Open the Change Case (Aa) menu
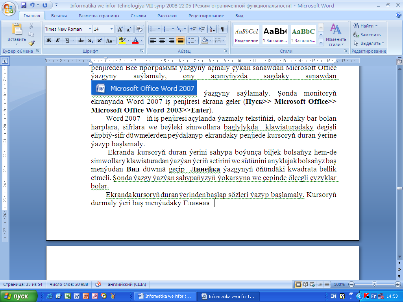The image size is (403, 302). tap(110, 41)
